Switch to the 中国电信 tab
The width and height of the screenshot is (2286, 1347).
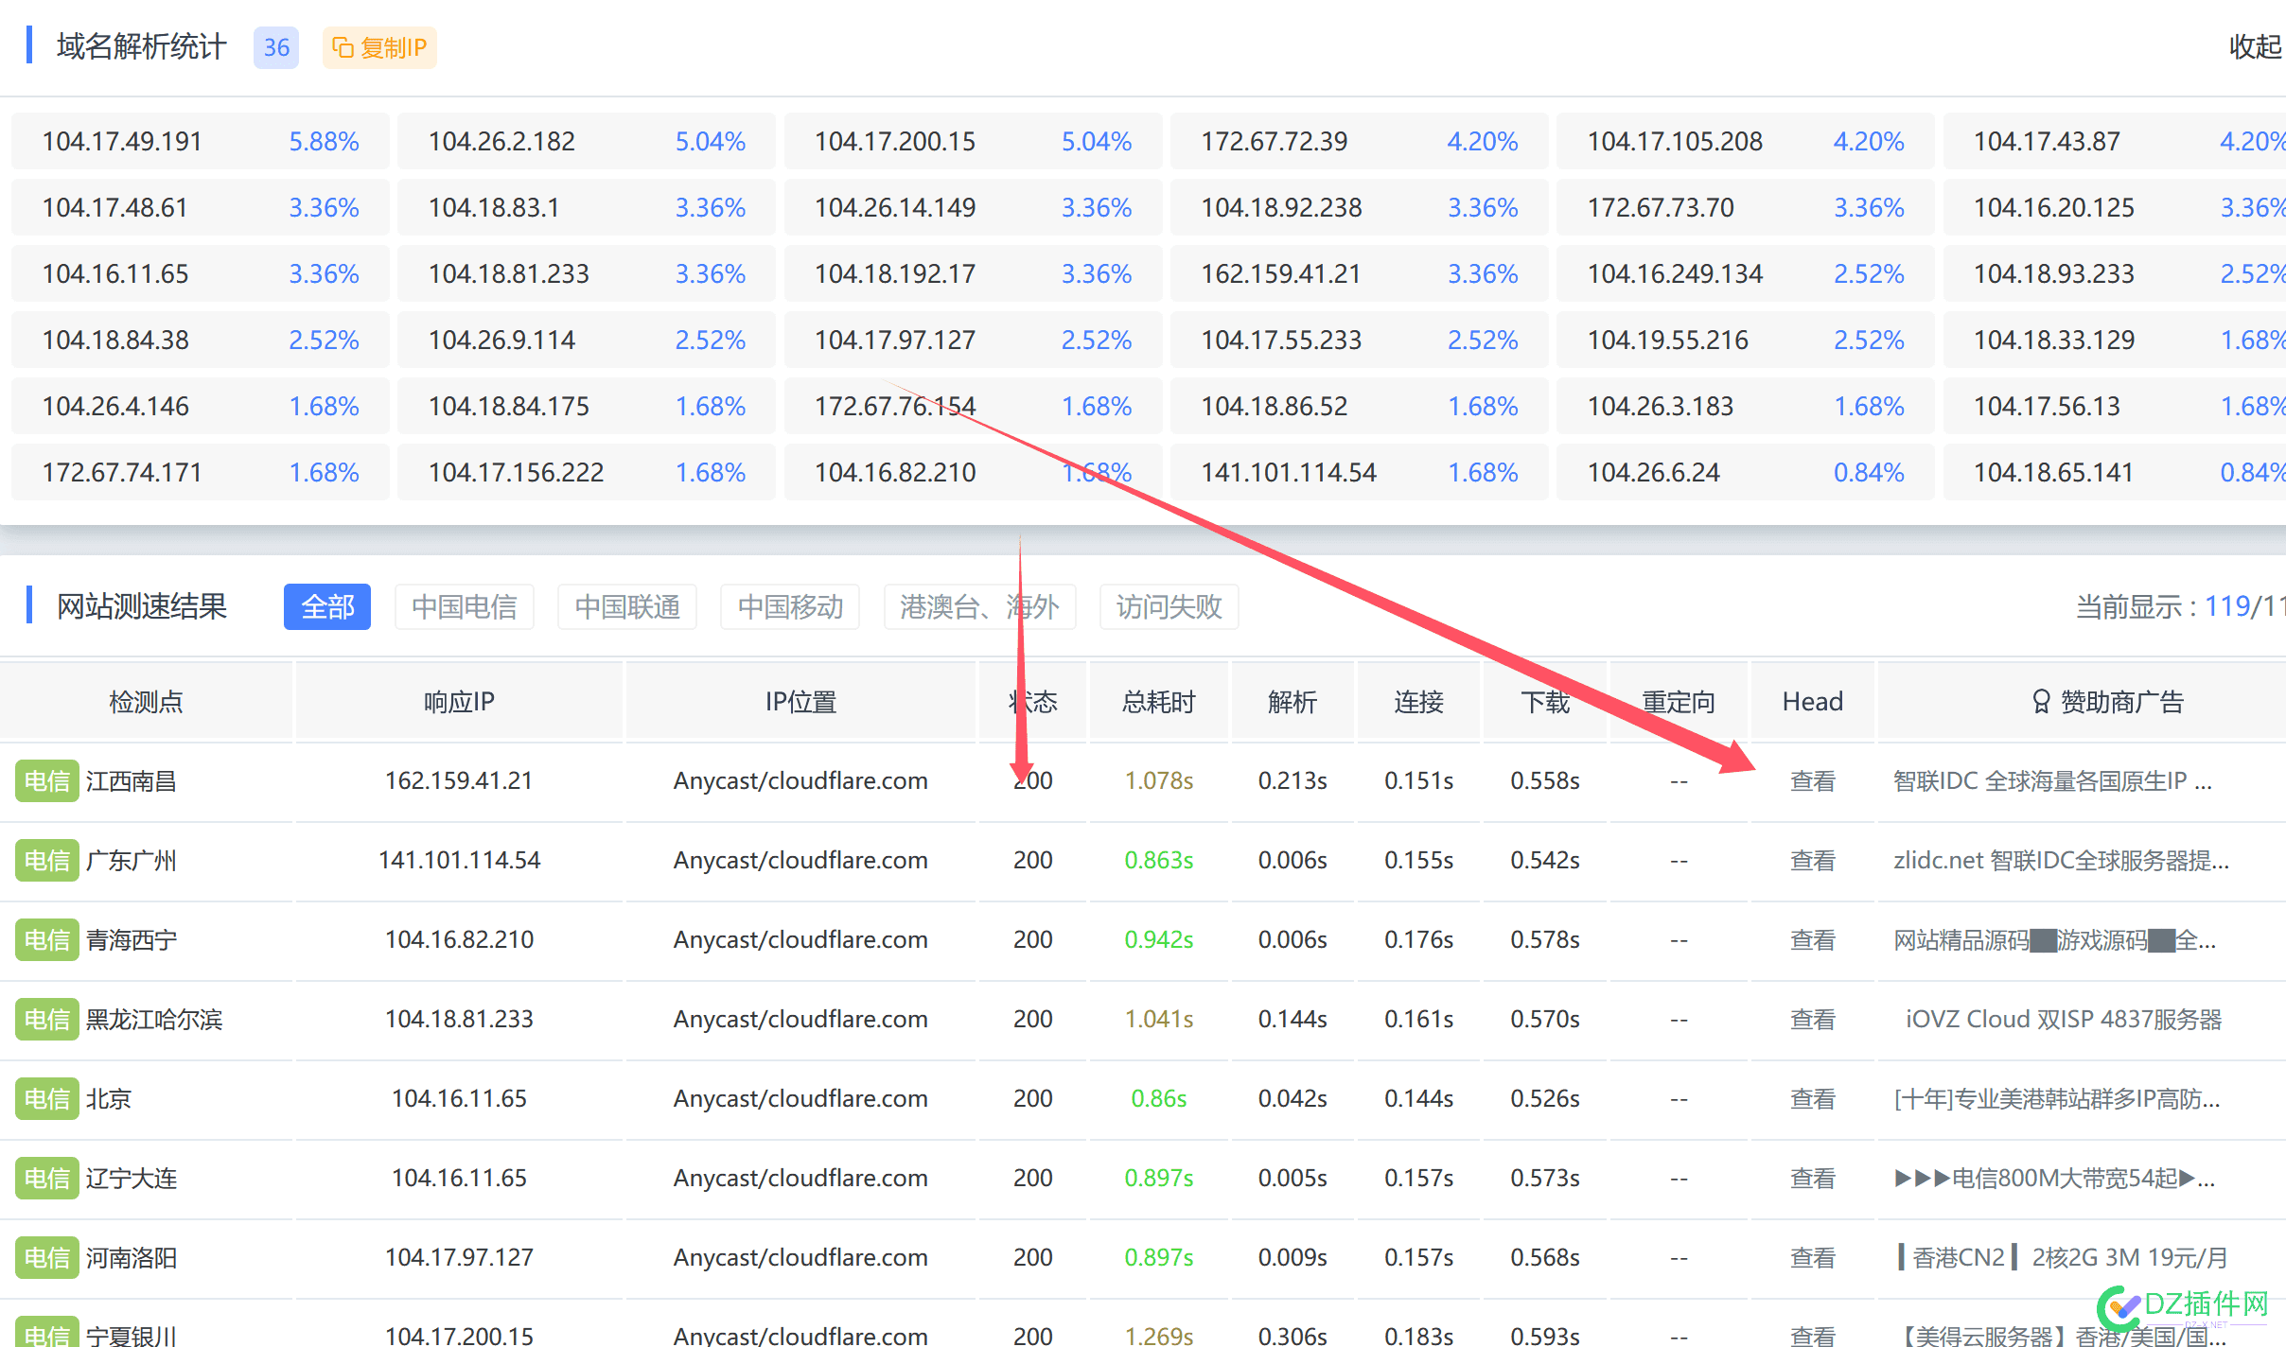tap(465, 606)
